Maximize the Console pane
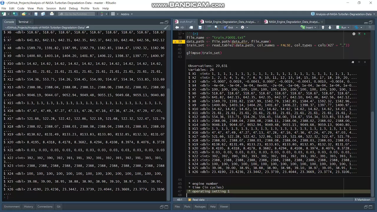377x212 pixels. 166,22
